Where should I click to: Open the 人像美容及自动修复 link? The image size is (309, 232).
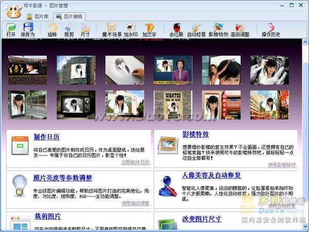211,175
